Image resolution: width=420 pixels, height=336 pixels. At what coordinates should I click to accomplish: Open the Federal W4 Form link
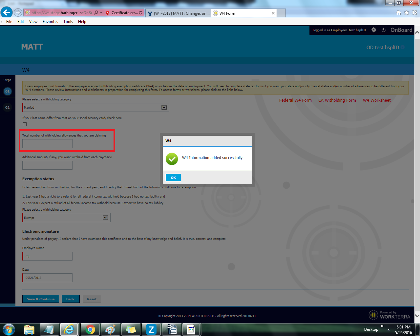point(295,100)
